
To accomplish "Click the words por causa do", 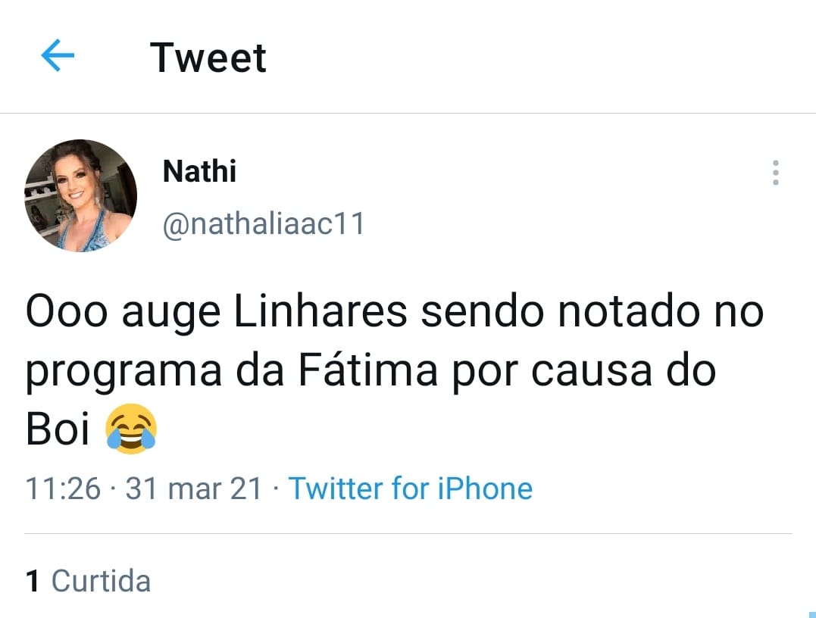I will pyautogui.click(x=584, y=373).
